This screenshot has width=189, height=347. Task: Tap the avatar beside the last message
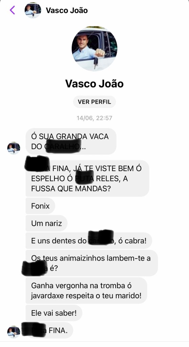coord(14,332)
